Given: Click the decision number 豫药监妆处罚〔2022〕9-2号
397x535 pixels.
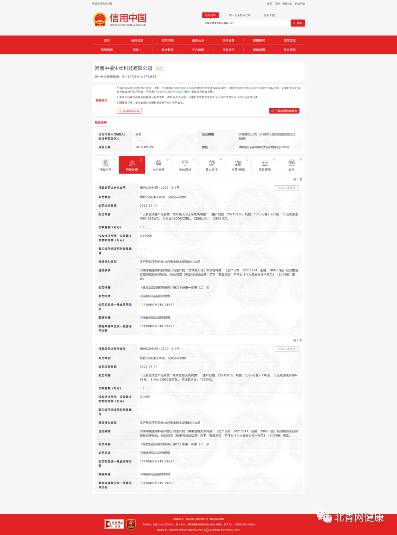Looking at the screenshot, I should point(160,349).
